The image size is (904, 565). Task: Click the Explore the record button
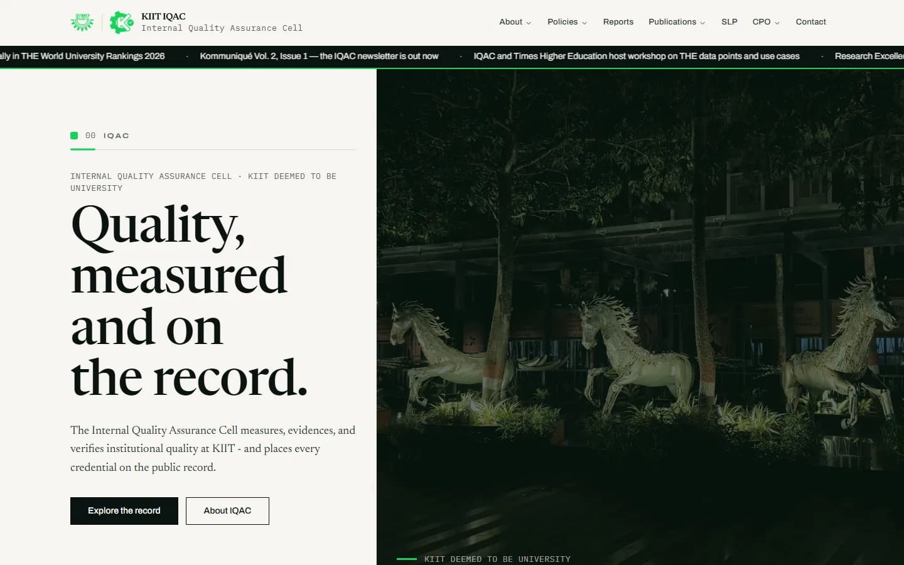coord(124,511)
